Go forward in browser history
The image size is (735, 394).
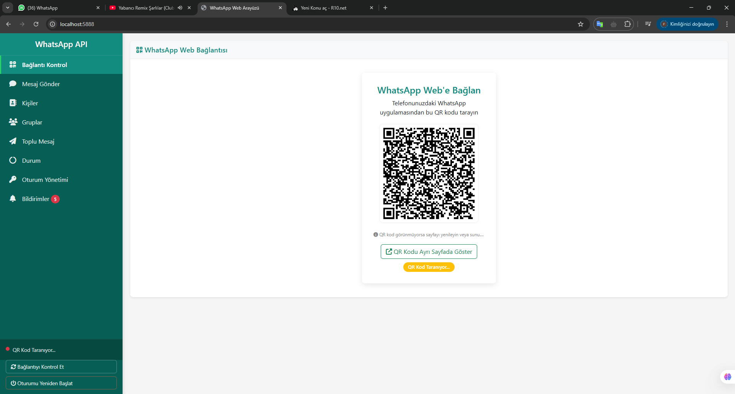22,24
